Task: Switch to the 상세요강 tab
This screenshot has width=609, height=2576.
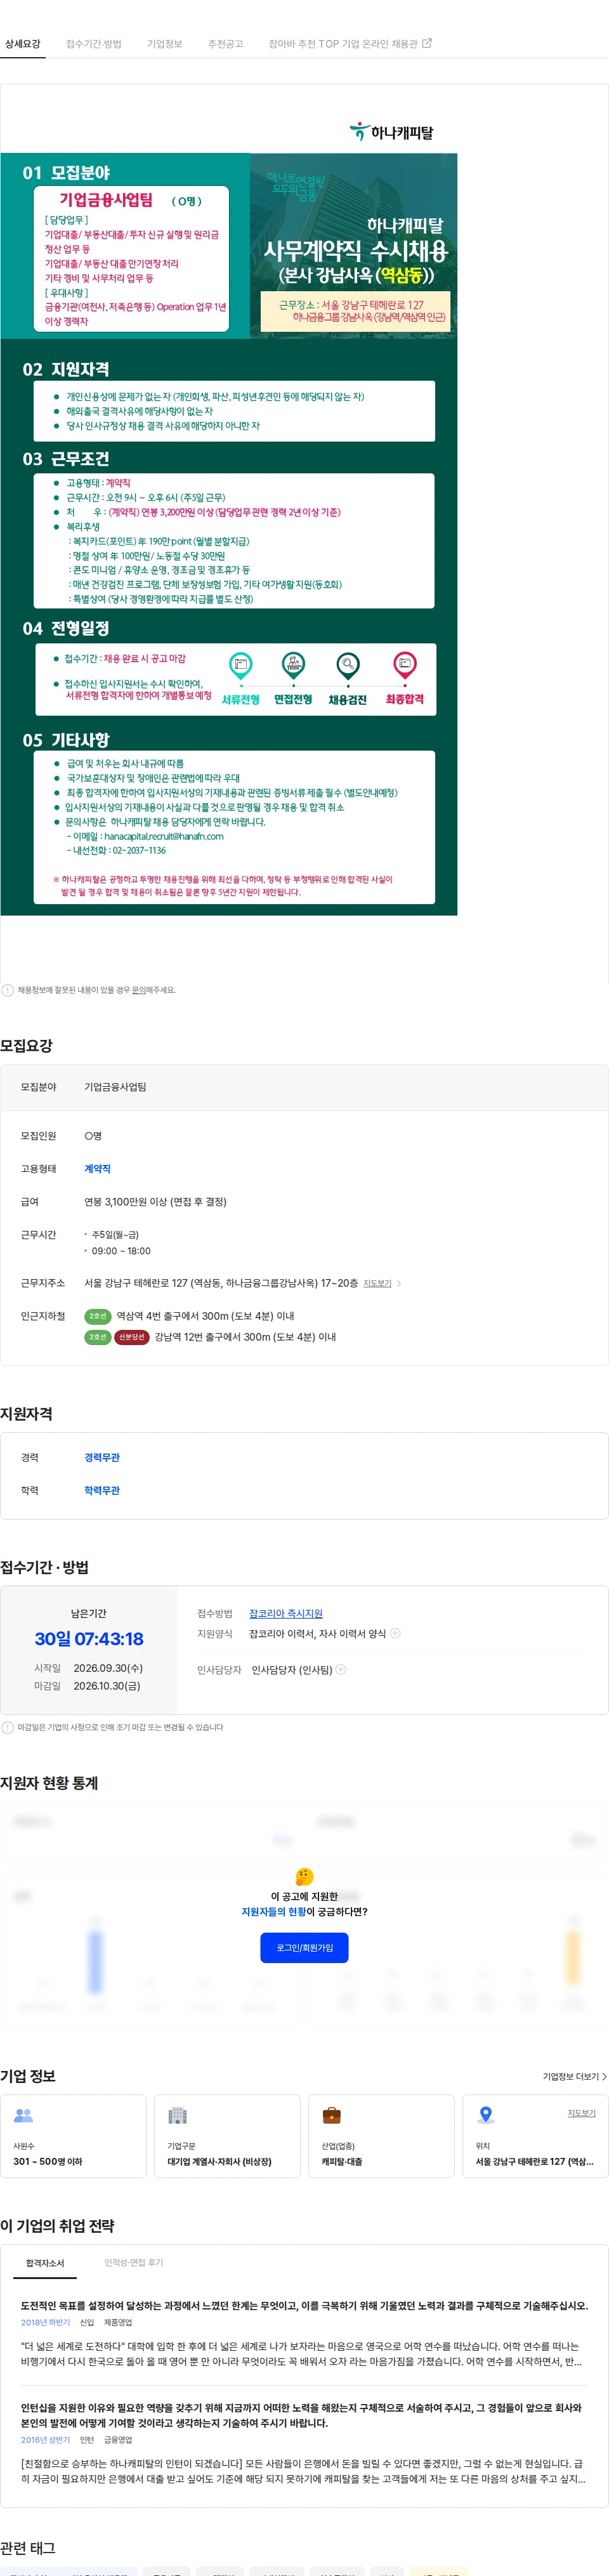Action: (x=22, y=44)
